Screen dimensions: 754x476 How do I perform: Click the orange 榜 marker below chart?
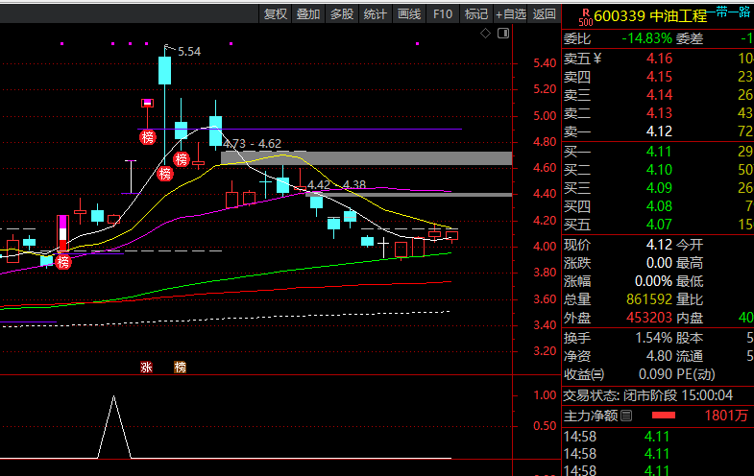coord(180,368)
